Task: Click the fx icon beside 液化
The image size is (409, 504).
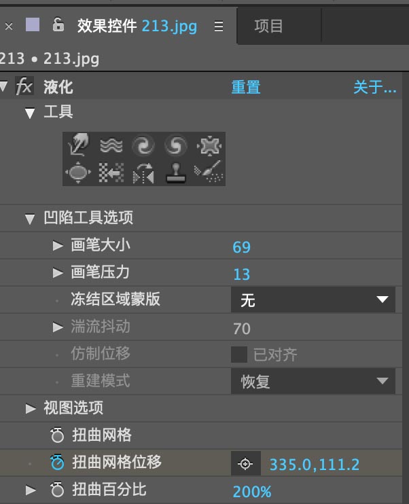Action: click(x=24, y=86)
